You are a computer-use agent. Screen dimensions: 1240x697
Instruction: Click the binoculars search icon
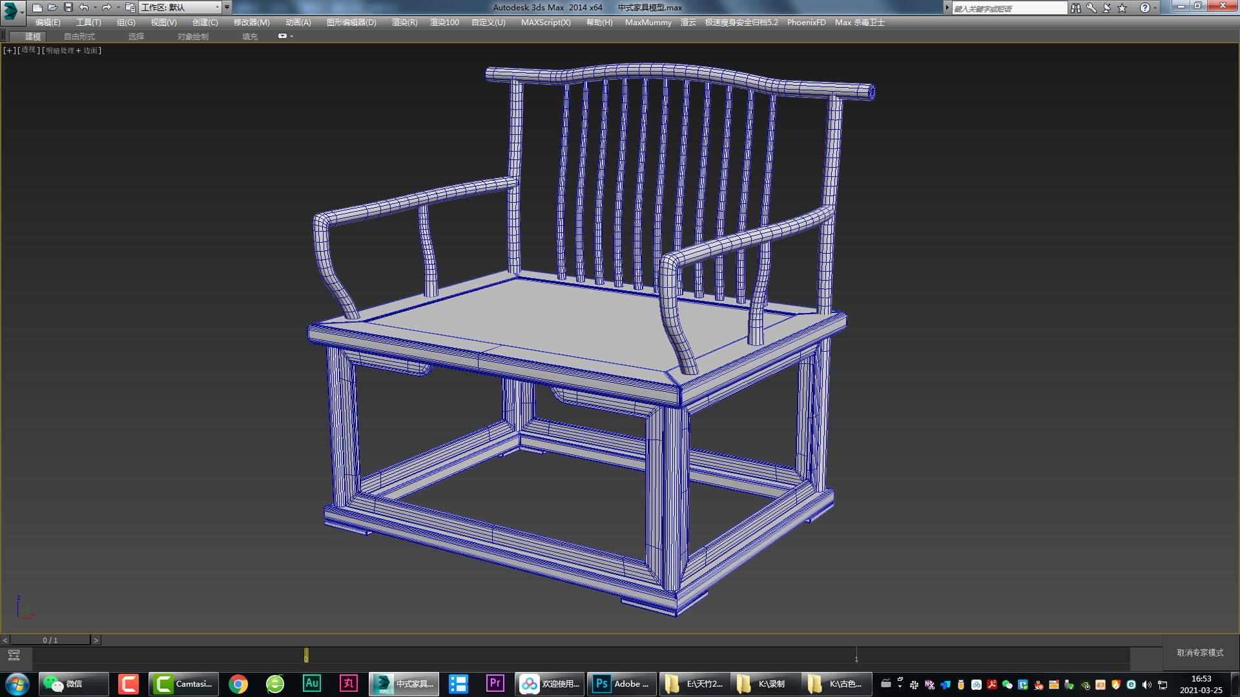click(1075, 8)
